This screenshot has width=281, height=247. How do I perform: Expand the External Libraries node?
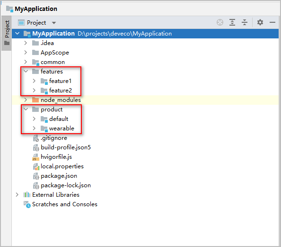(x=17, y=195)
